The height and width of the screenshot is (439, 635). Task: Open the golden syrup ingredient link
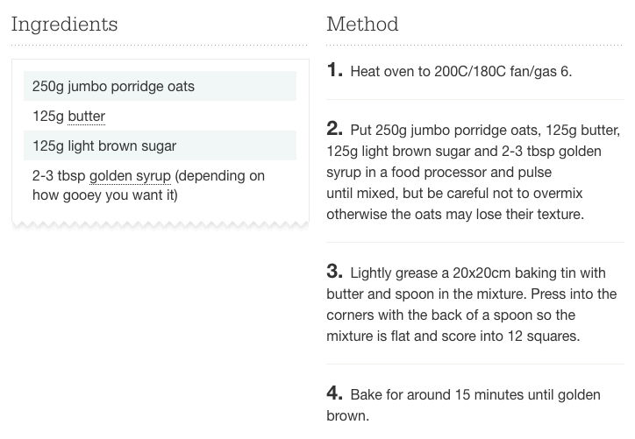coord(130,176)
